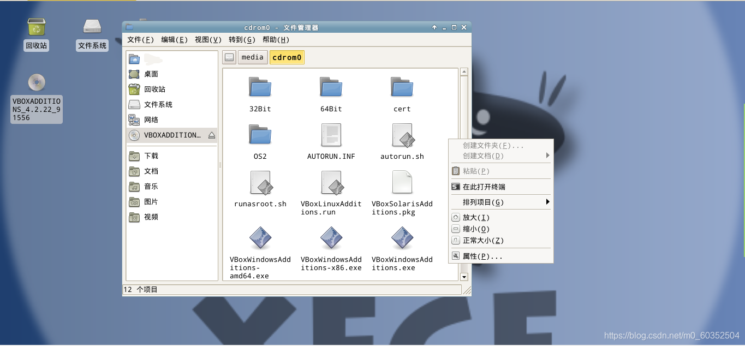
Task: Select the AUTORUN.INF file icon
Action: point(331,135)
